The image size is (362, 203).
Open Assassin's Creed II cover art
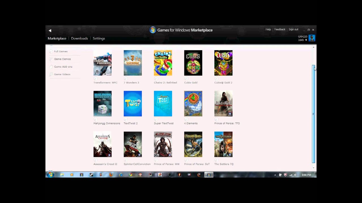[x=103, y=144]
